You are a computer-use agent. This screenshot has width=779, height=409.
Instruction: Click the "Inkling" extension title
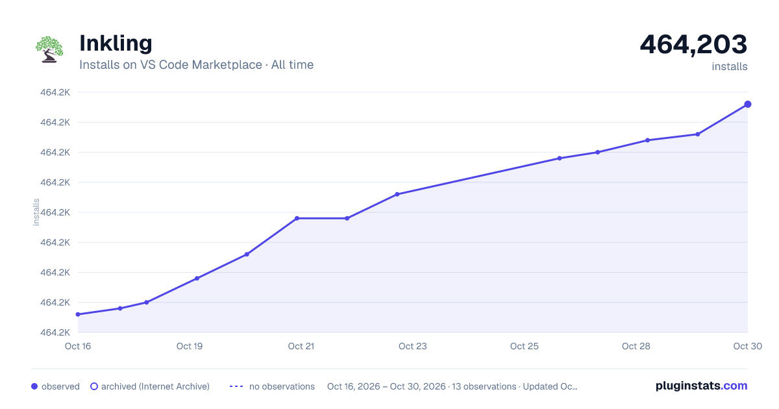pyautogui.click(x=116, y=43)
